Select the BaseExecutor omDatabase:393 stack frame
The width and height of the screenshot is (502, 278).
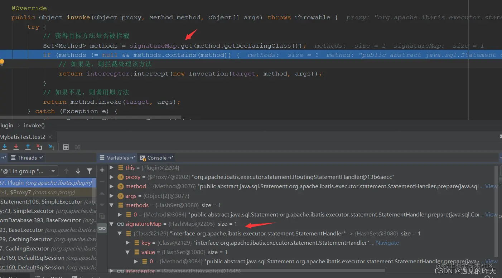click(48, 220)
